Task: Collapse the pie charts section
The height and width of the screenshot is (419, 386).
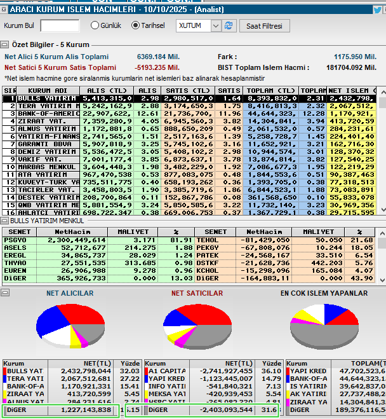Action: click(4, 292)
